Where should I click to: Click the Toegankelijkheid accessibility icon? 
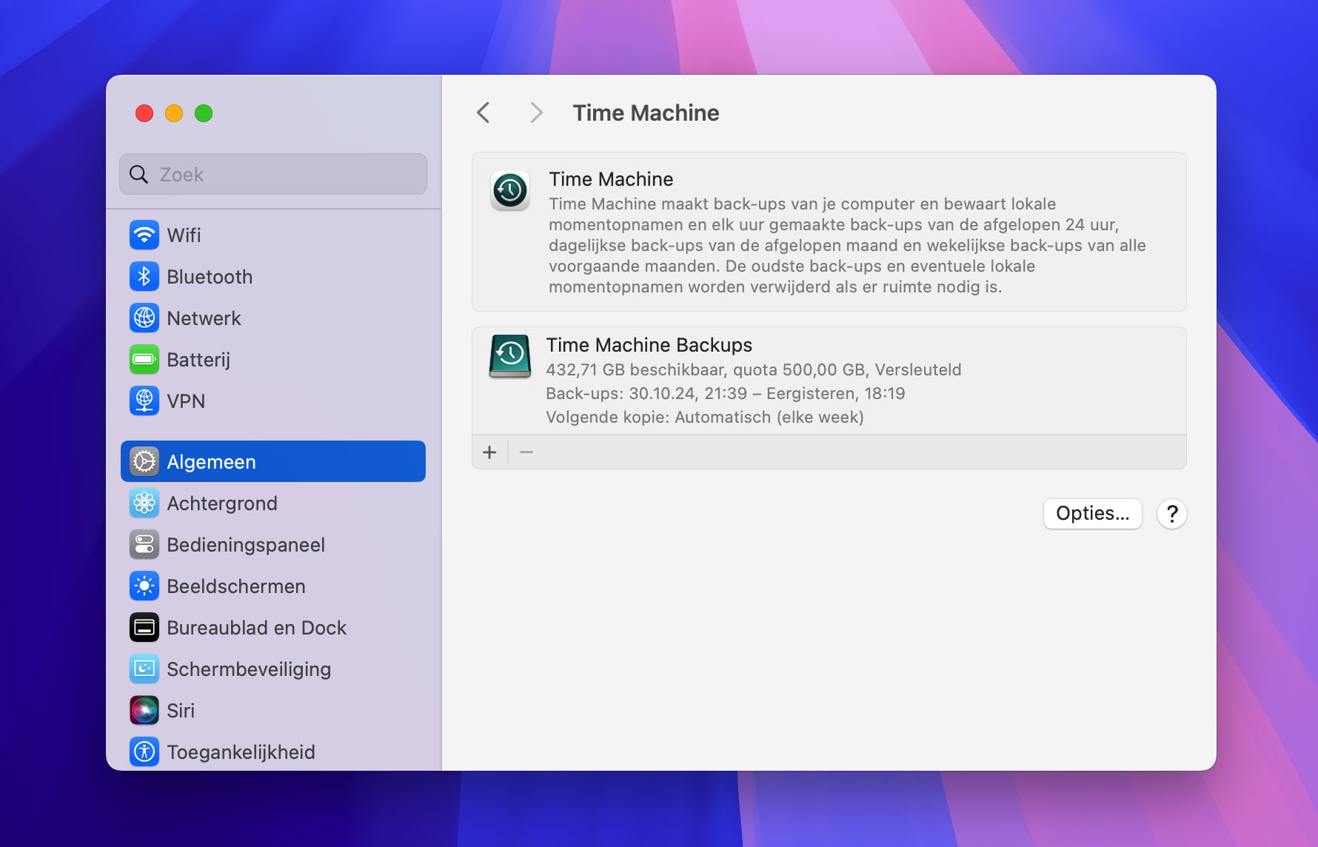[x=144, y=752]
